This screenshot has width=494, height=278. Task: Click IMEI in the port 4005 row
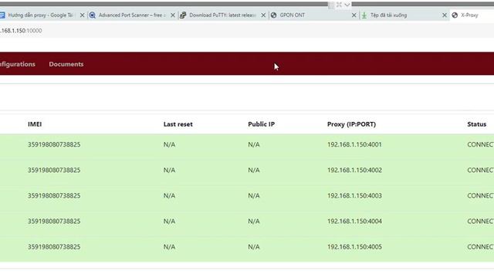pyautogui.click(x=54, y=247)
